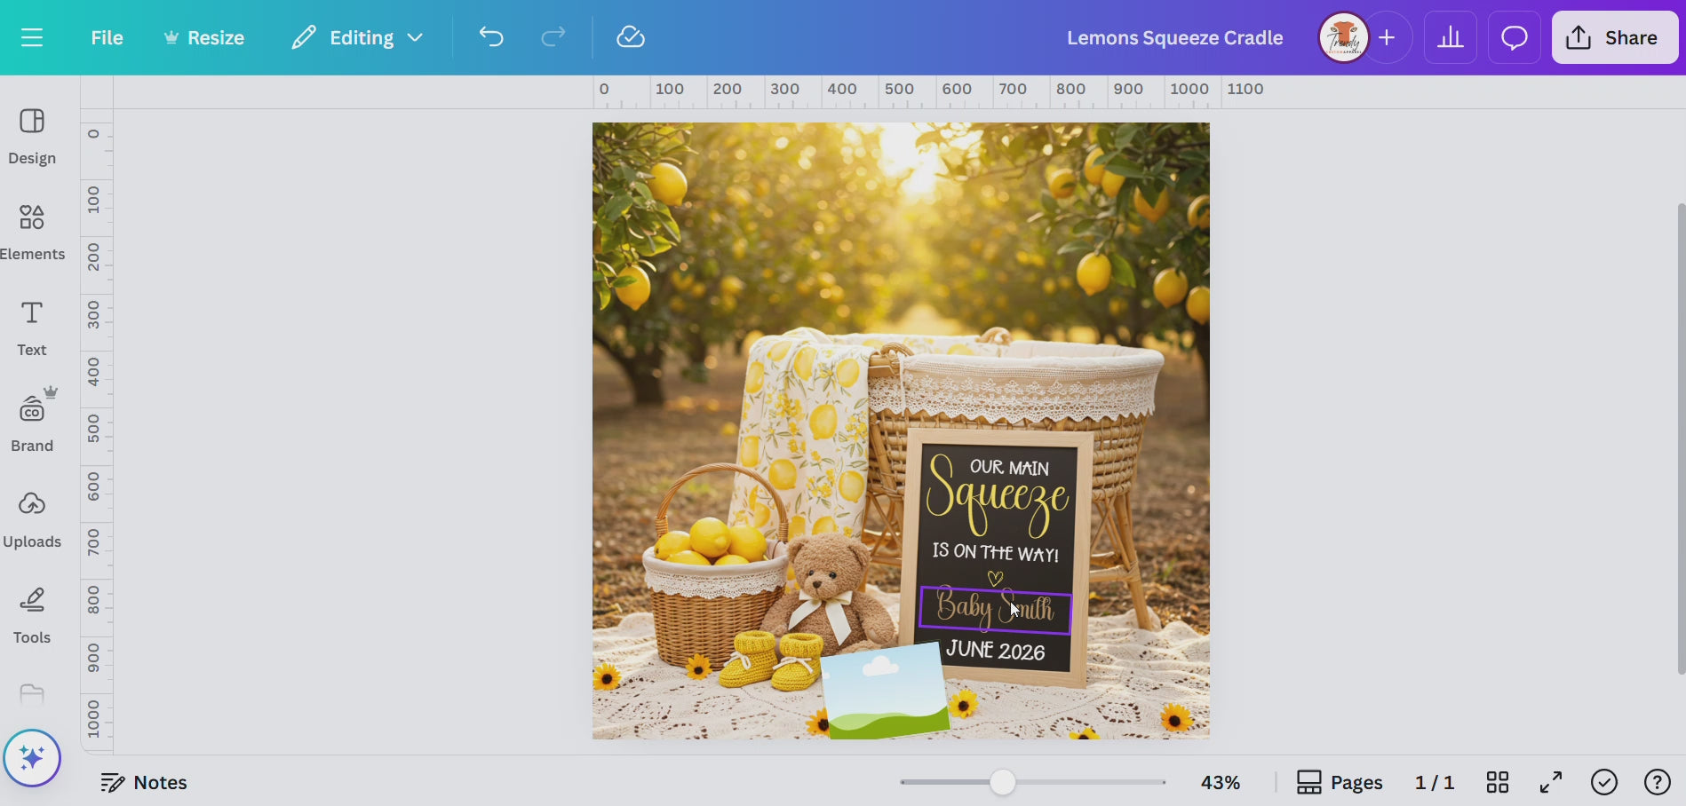Screen dimensions: 1686x806
Task: Select the Squeeze script text
Action: pyautogui.click(x=997, y=497)
